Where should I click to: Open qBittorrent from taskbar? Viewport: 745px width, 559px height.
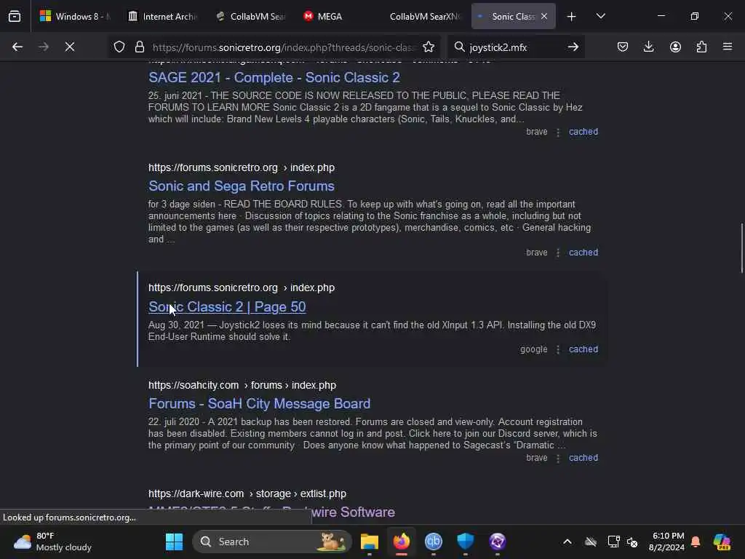tap(434, 542)
